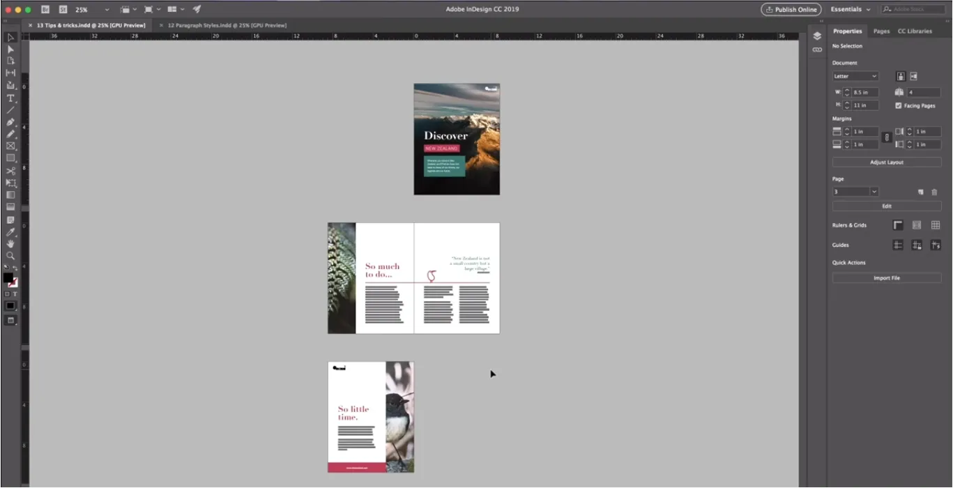Viewport: 953px width, 488px height.
Task: Click the Adjust Layout button
Action: 886,162
